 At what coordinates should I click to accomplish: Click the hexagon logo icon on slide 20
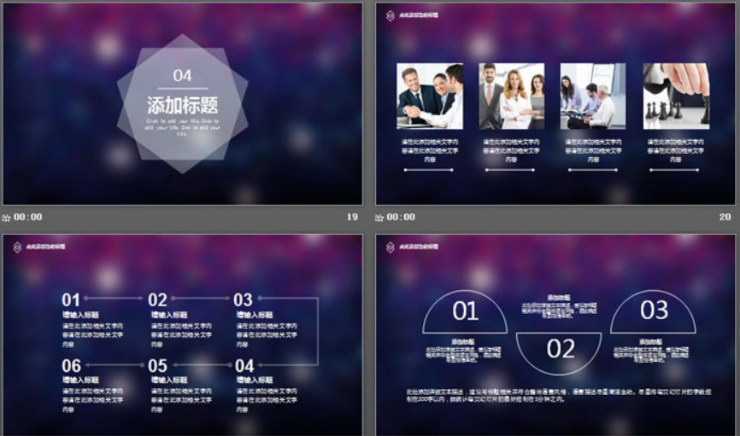pos(391,15)
